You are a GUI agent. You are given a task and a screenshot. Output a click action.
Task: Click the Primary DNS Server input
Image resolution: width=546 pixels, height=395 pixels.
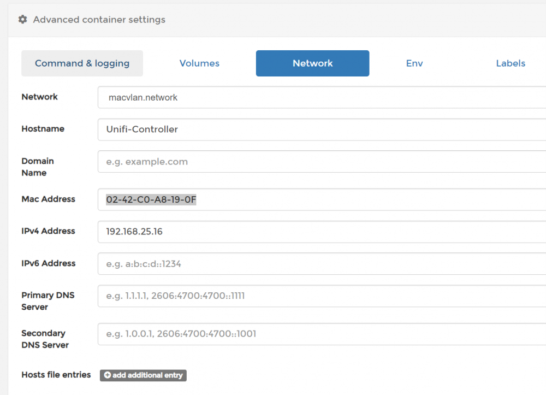(x=322, y=296)
